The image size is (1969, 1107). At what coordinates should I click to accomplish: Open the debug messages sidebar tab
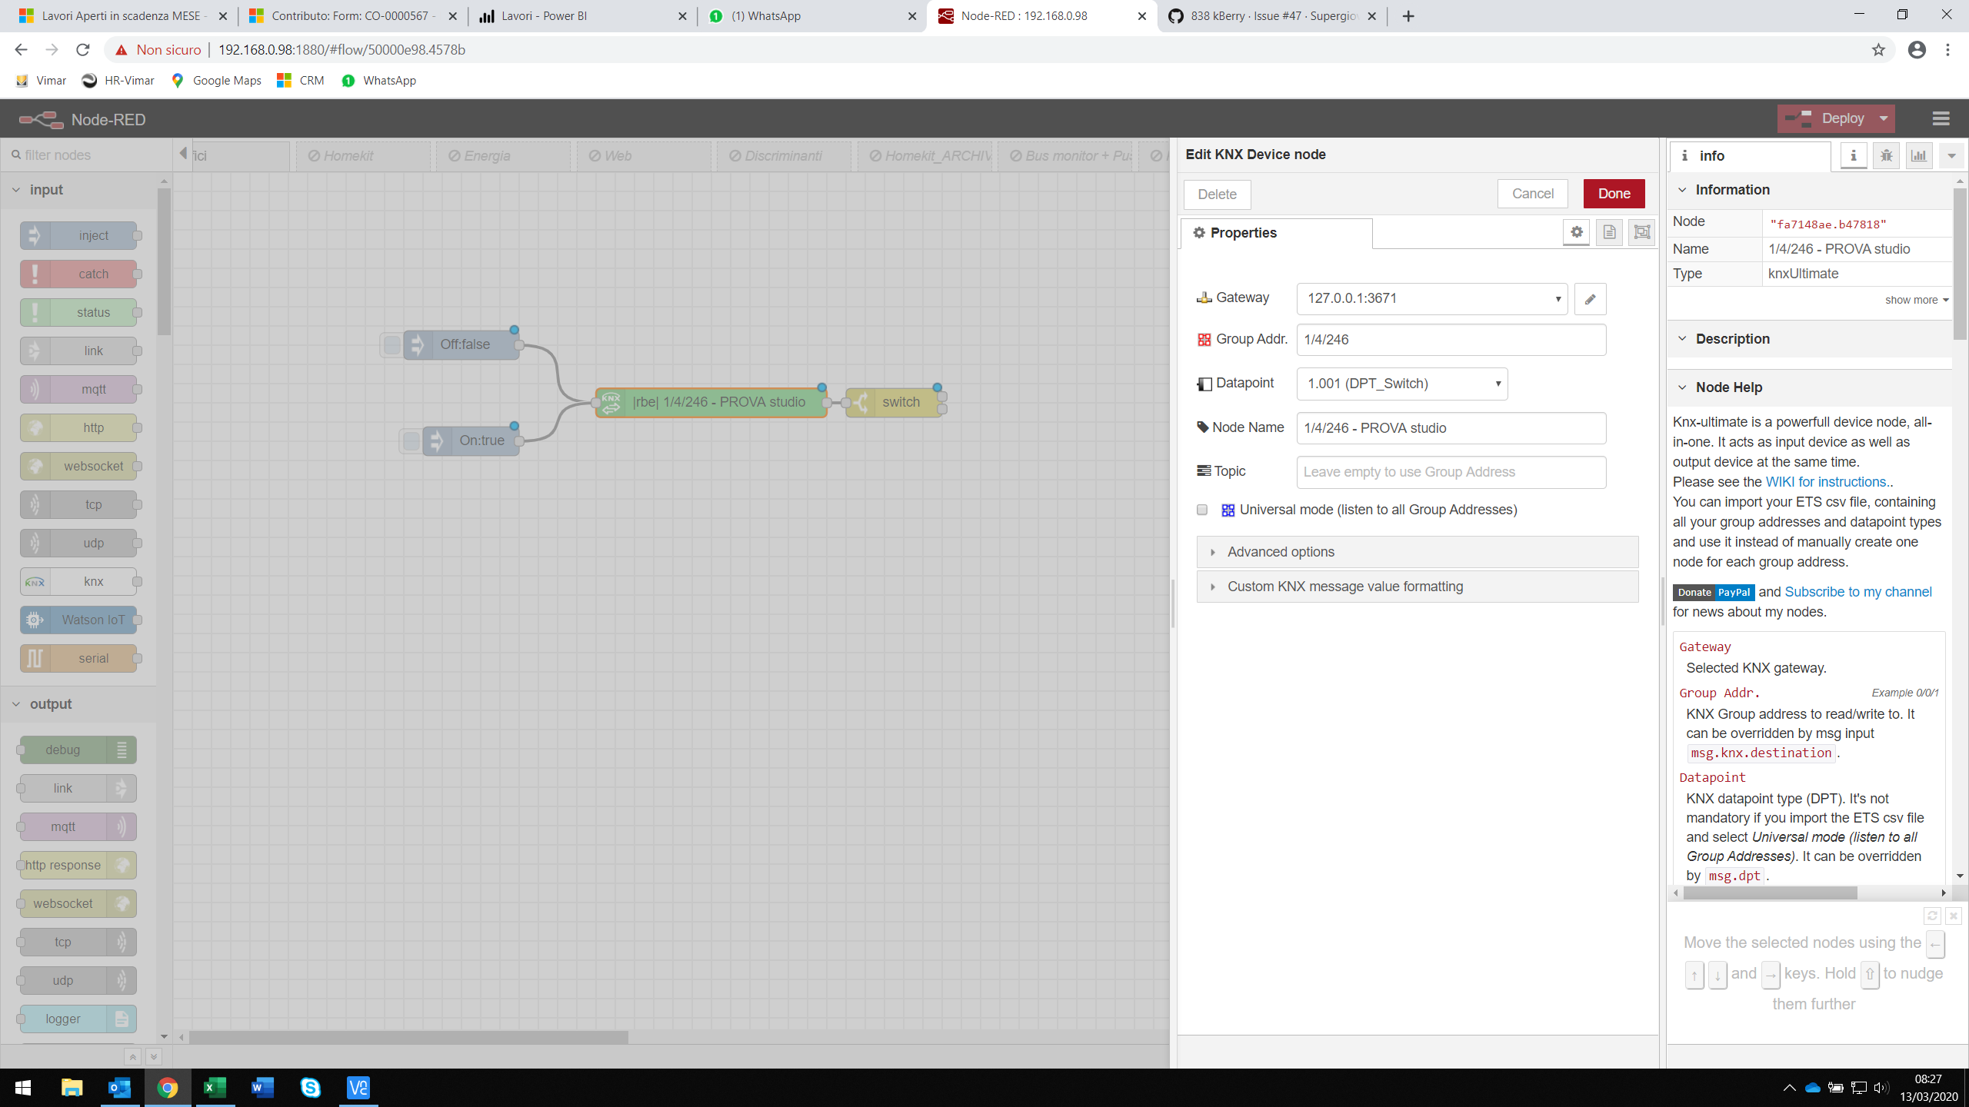pyautogui.click(x=1886, y=156)
